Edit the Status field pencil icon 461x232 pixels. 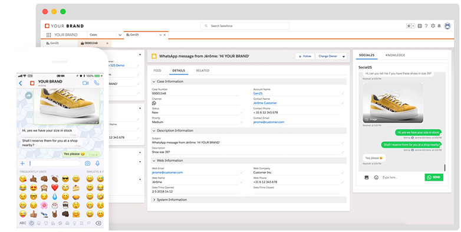pyautogui.click(x=241, y=113)
